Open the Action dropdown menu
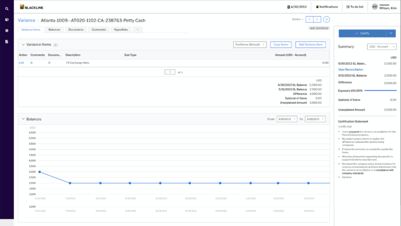The image size is (401, 226). [x=297, y=19]
